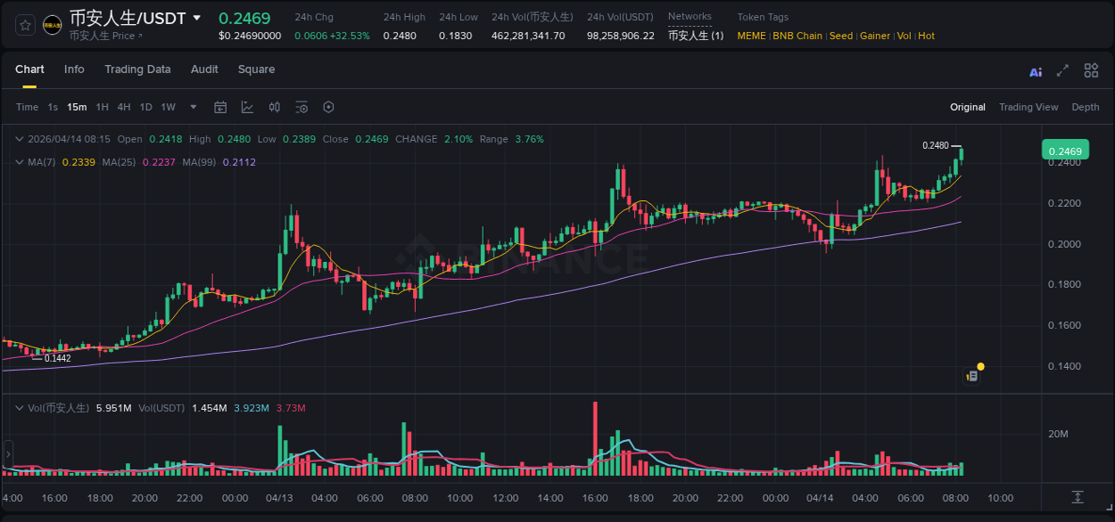Collapse the OHLC info row chevron
The image size is (1115, 522).
[x=20, y=139]
